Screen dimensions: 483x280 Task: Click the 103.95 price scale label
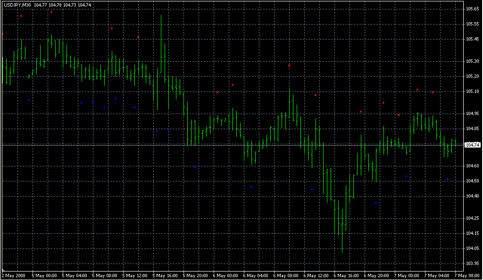pyautogui.click(x=472, y=263)
